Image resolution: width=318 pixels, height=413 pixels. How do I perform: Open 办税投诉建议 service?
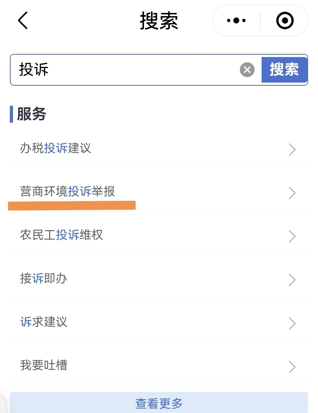click(x=159, y=149)
